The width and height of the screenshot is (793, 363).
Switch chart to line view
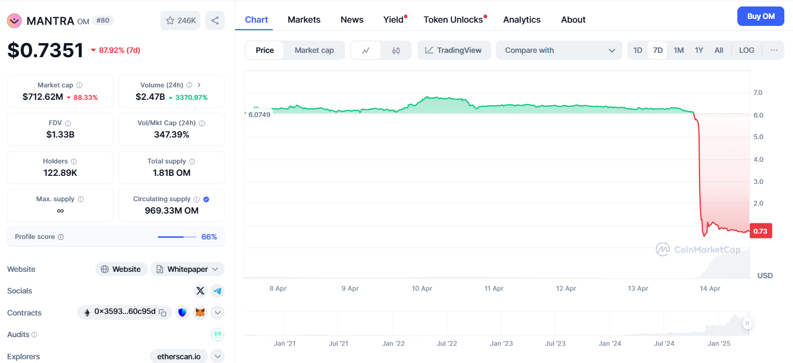[366, 50]
